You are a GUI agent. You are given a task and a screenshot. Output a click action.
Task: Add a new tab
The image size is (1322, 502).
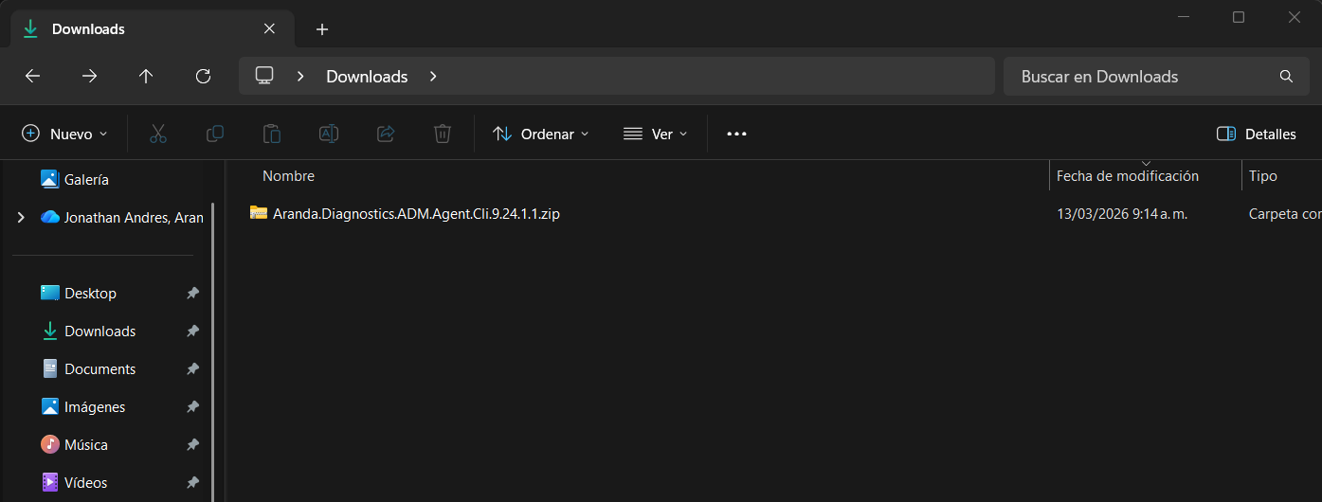click(322, 29)
